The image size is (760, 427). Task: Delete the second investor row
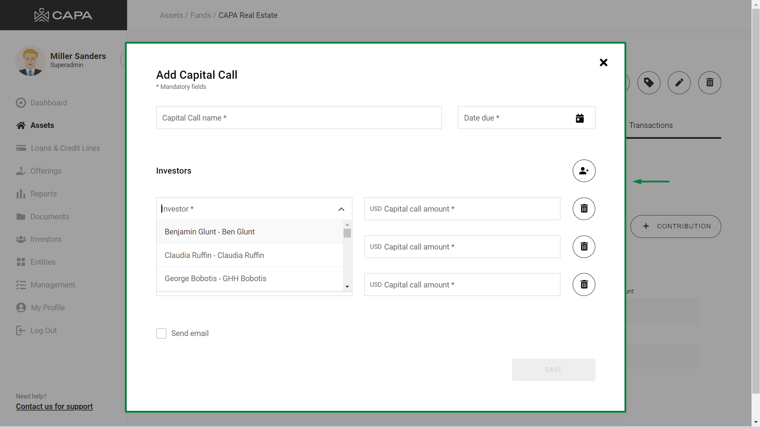[x=584, y=247]
